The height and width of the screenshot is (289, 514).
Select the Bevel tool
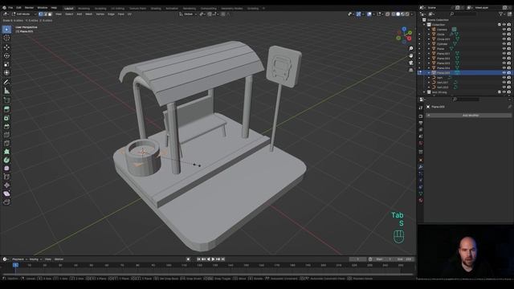coord(6,126)
